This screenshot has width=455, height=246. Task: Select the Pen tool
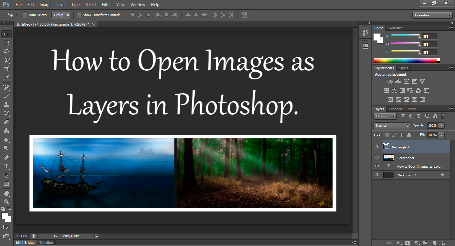tap(6, 157)
